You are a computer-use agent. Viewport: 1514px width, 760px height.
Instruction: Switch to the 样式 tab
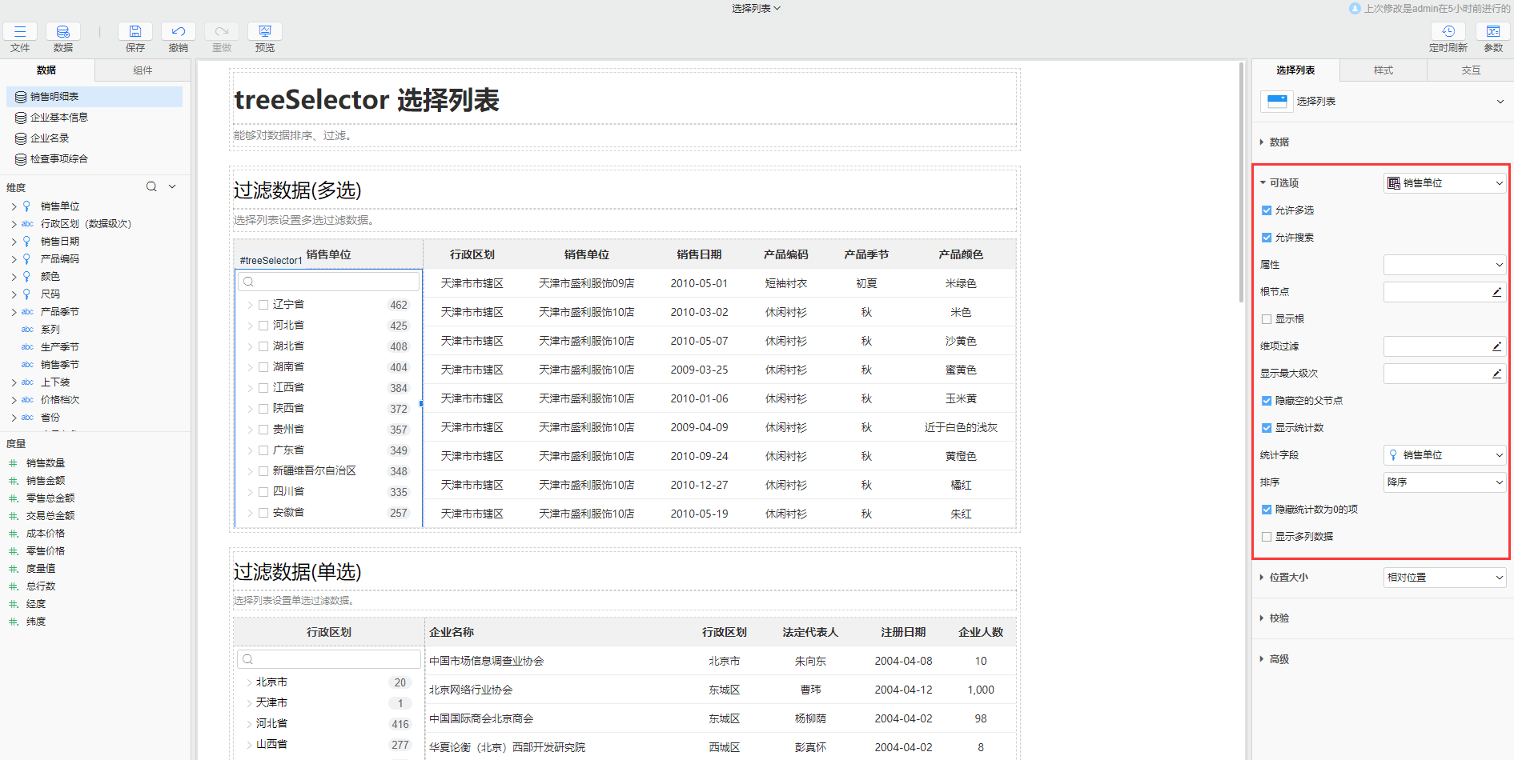[1383, 70]
